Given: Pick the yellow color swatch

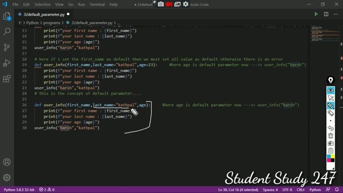Looking at the screenshot, I should coord(332,157).
